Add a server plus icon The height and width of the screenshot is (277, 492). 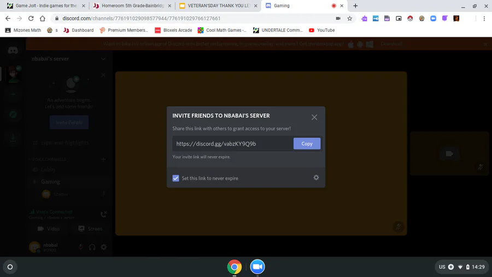click(x=13, y=94)
